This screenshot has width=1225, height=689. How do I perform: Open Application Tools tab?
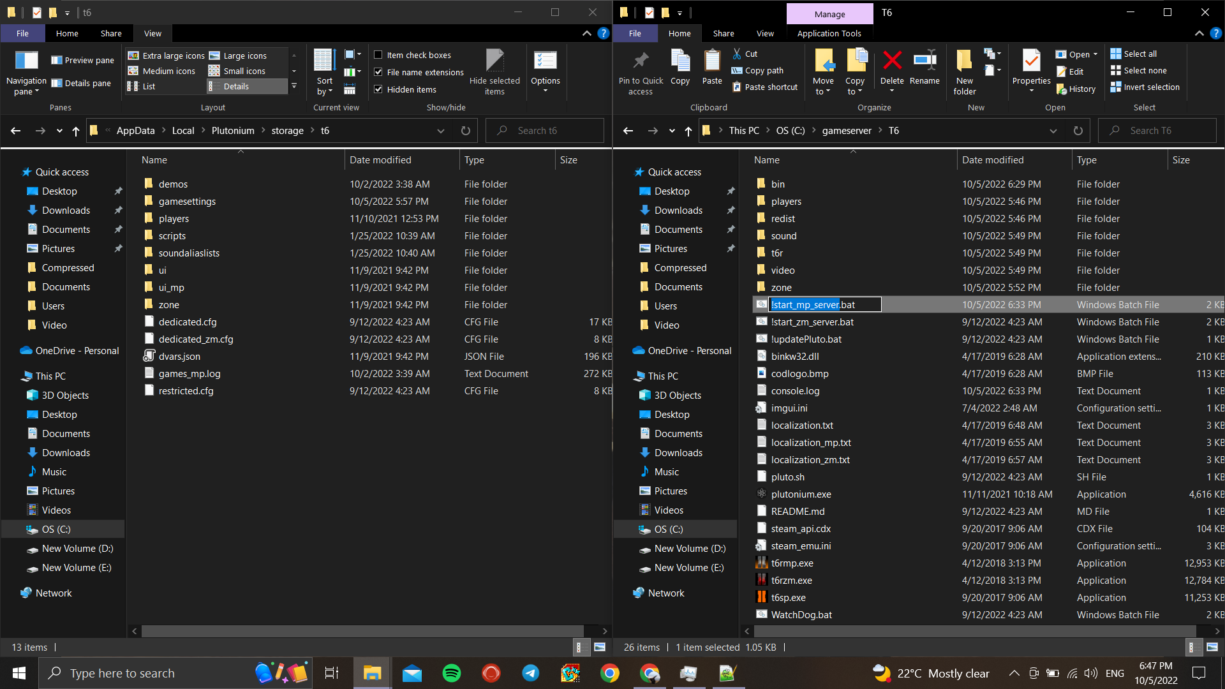[x=829, y=33]
